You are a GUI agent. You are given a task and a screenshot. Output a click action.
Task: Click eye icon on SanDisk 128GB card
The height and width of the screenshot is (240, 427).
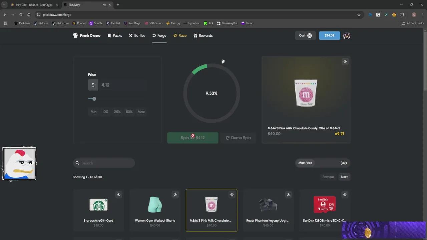(x=345, y=195)
